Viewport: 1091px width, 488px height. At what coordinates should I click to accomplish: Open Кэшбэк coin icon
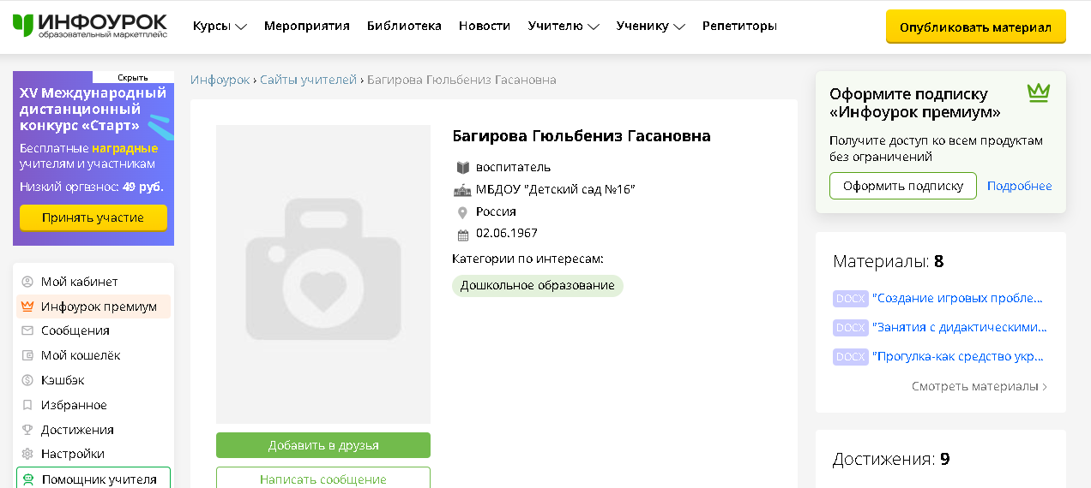[27, 380]
